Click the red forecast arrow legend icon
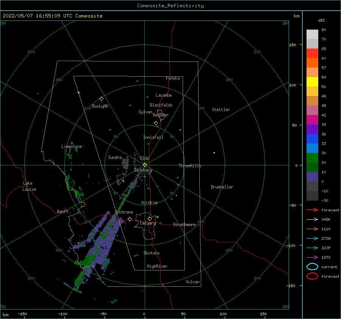341x319 pixels. tap(312, 210)
